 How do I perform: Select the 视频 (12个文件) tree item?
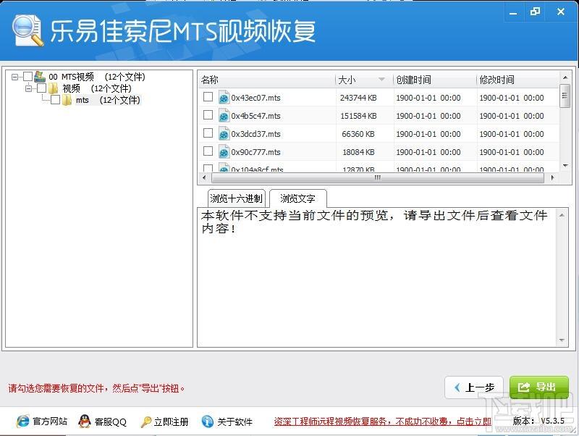coord(97,88)
